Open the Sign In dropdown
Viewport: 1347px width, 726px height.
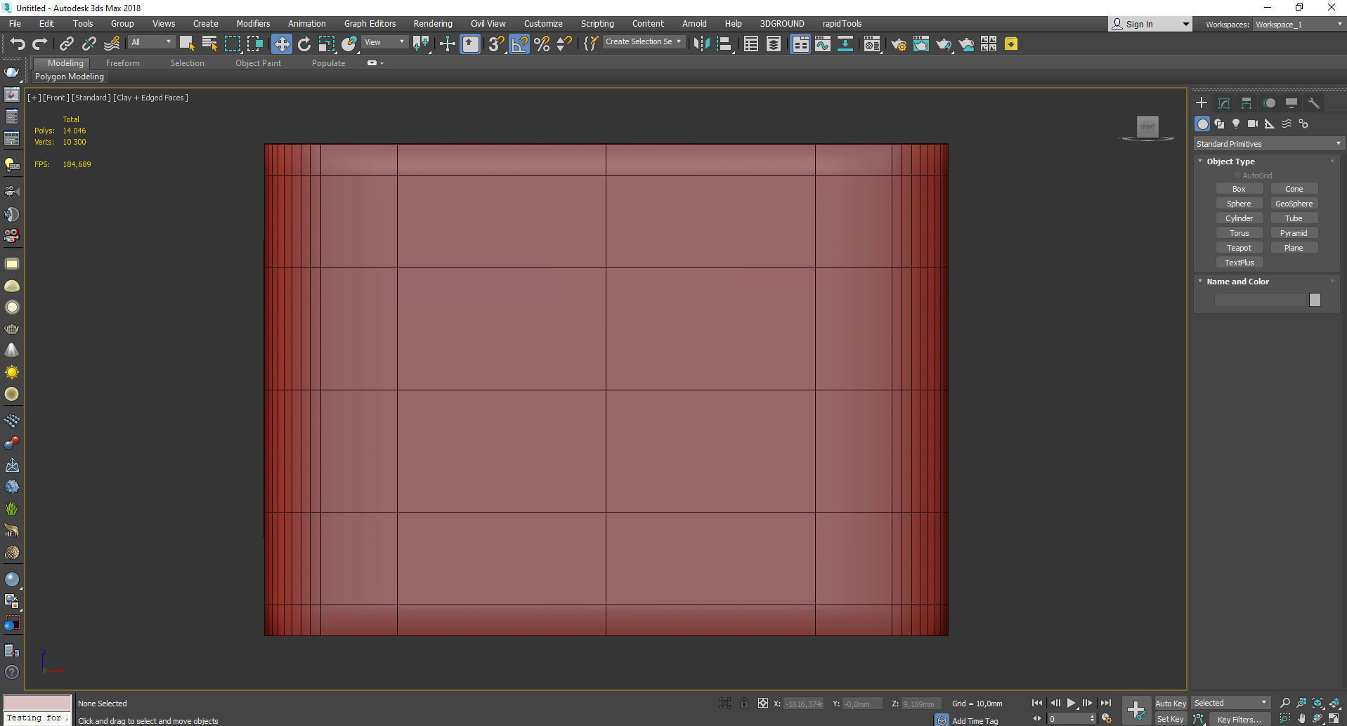coord(1150,25)
